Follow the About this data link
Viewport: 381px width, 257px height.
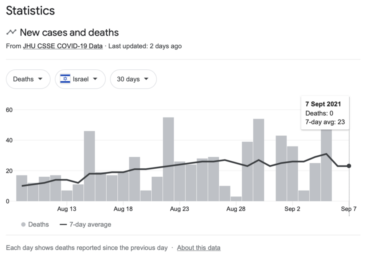click(x=199, y=247)
